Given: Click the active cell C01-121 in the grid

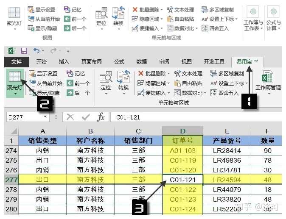Looking at the screenshot, I should pyautogui.click(x=182, y=180).
